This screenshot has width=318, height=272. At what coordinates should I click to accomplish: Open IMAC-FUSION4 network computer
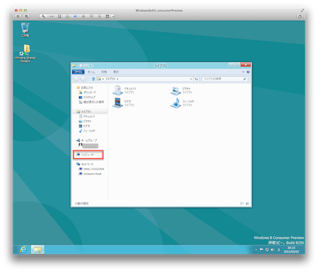[x=91, y=169]
